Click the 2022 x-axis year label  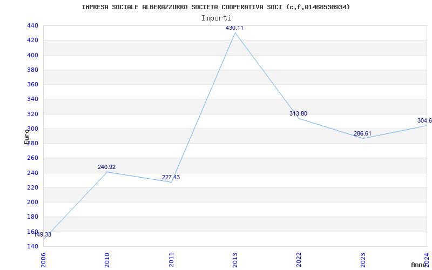[x=299, y=260]
